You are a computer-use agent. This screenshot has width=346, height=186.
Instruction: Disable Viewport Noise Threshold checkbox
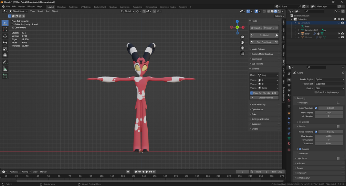(x=316, y=108)
